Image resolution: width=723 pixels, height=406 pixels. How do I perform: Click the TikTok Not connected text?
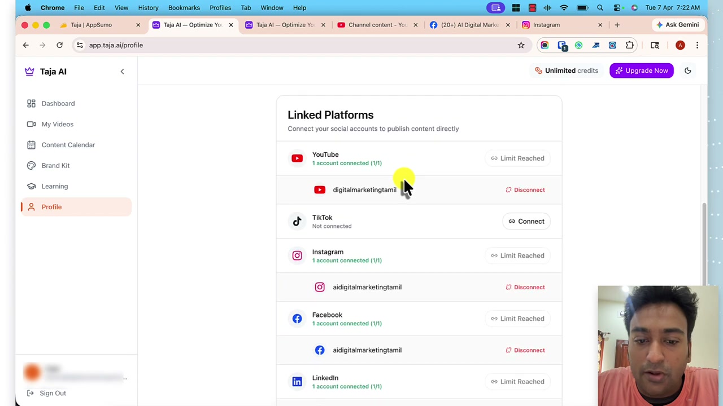pos(332,226)
